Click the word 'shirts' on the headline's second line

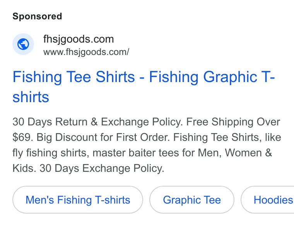pos(31,97)
